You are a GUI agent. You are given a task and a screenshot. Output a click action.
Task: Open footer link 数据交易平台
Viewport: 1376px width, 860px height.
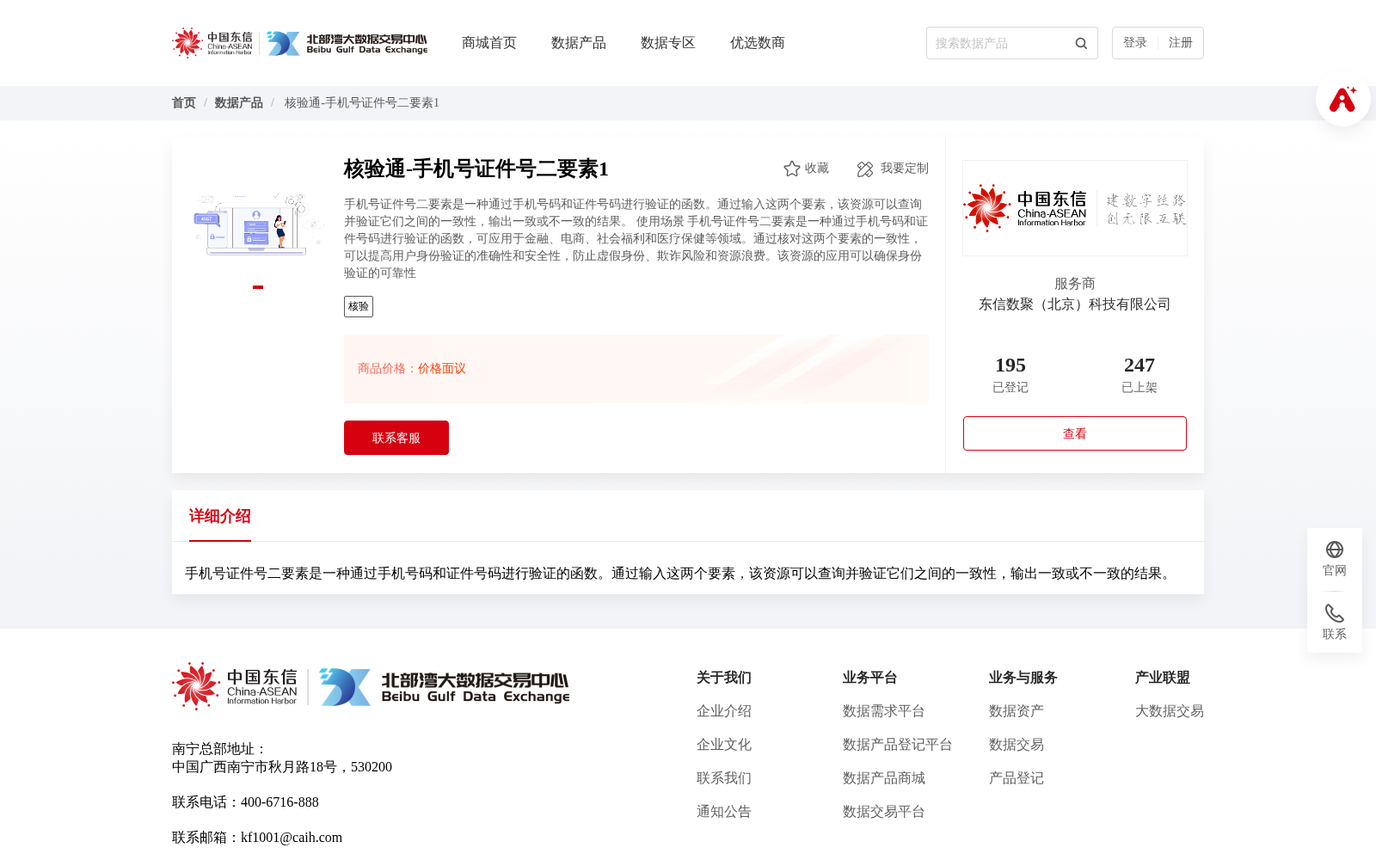(x=884, y=812)
